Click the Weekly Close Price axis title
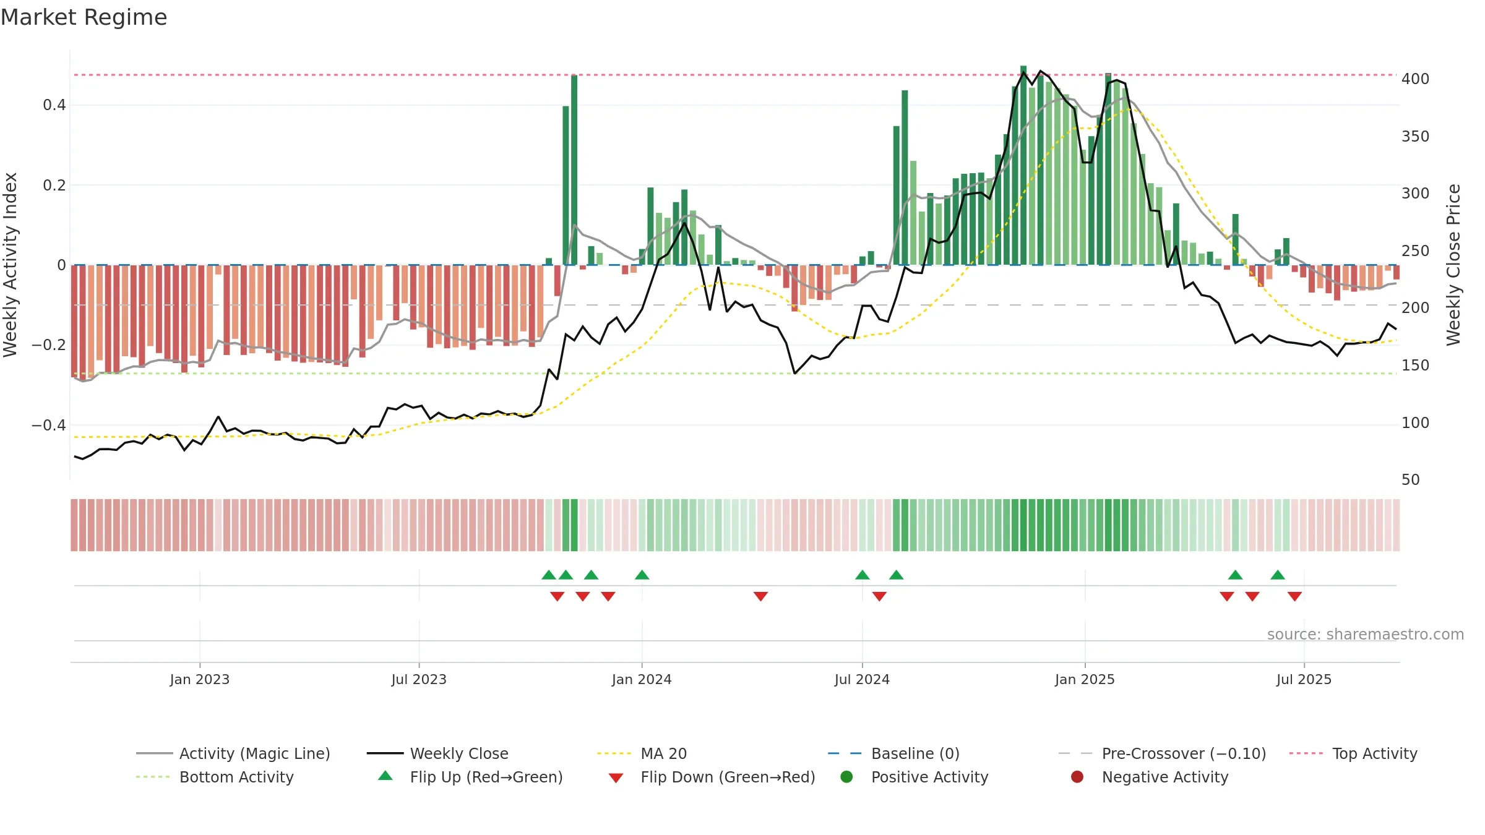 (1453, 265)
